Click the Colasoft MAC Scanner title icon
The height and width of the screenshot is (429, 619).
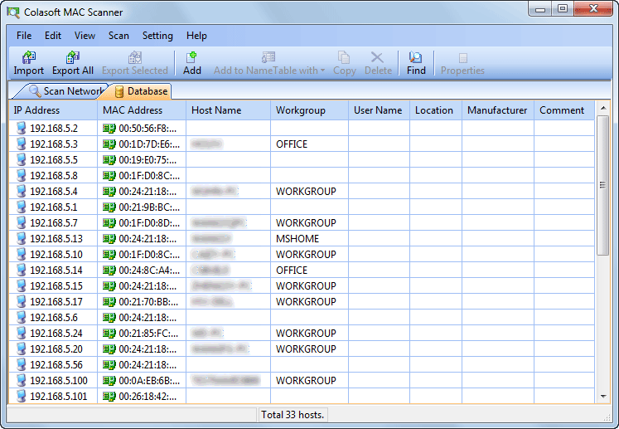point(13,12)
